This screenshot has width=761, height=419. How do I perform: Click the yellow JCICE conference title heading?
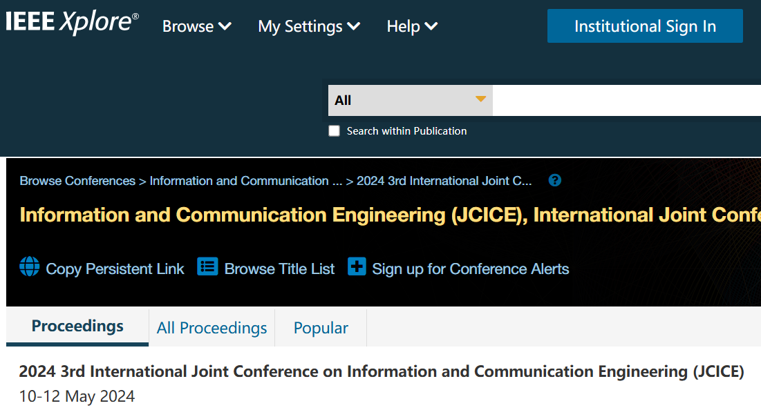point(391,215)
